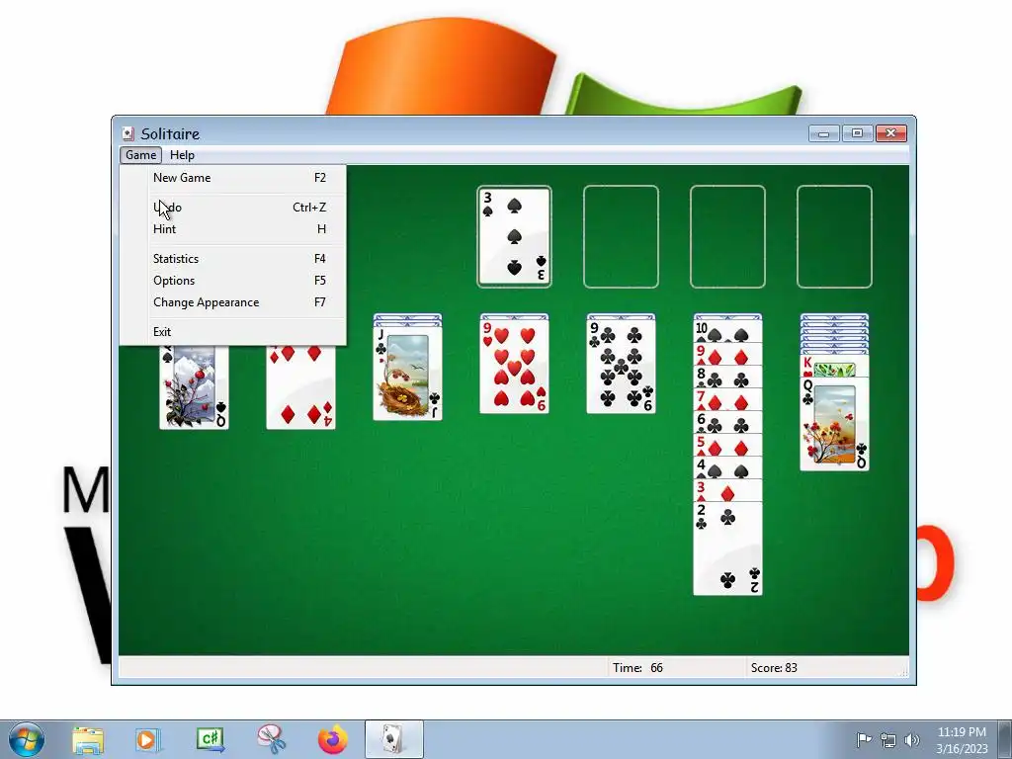Click the third empty foundation slot
This screenshot has height=759, width=1012.
727,236
